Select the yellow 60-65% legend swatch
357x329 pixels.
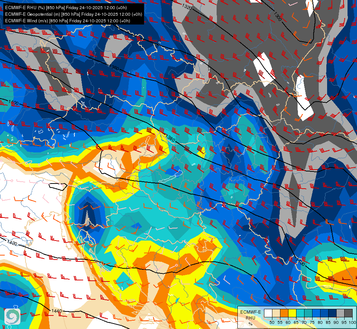[292, 313]
